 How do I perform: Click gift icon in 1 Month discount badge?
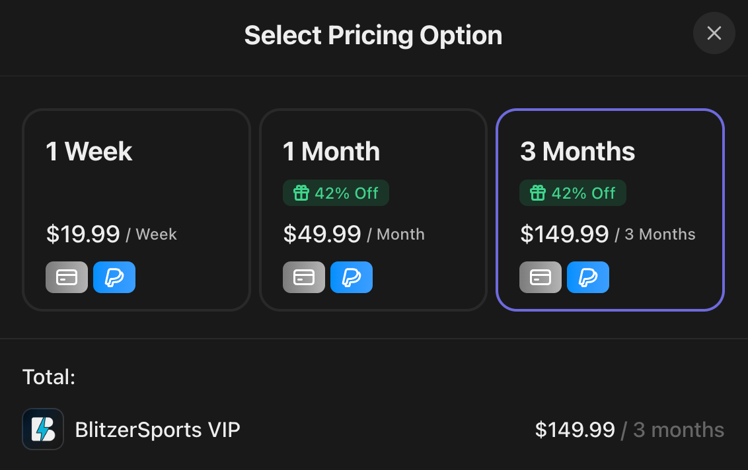tap(301, 193)
